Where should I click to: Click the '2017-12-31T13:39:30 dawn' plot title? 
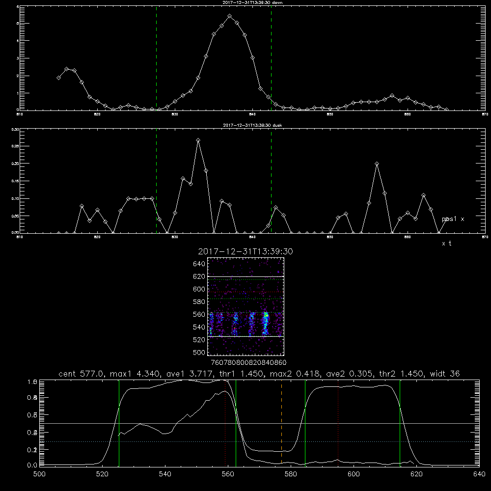252,2
